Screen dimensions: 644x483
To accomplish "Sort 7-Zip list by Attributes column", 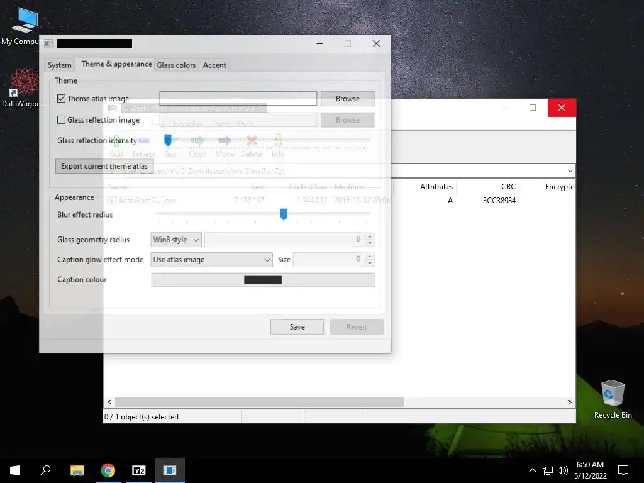I will 436,186.
